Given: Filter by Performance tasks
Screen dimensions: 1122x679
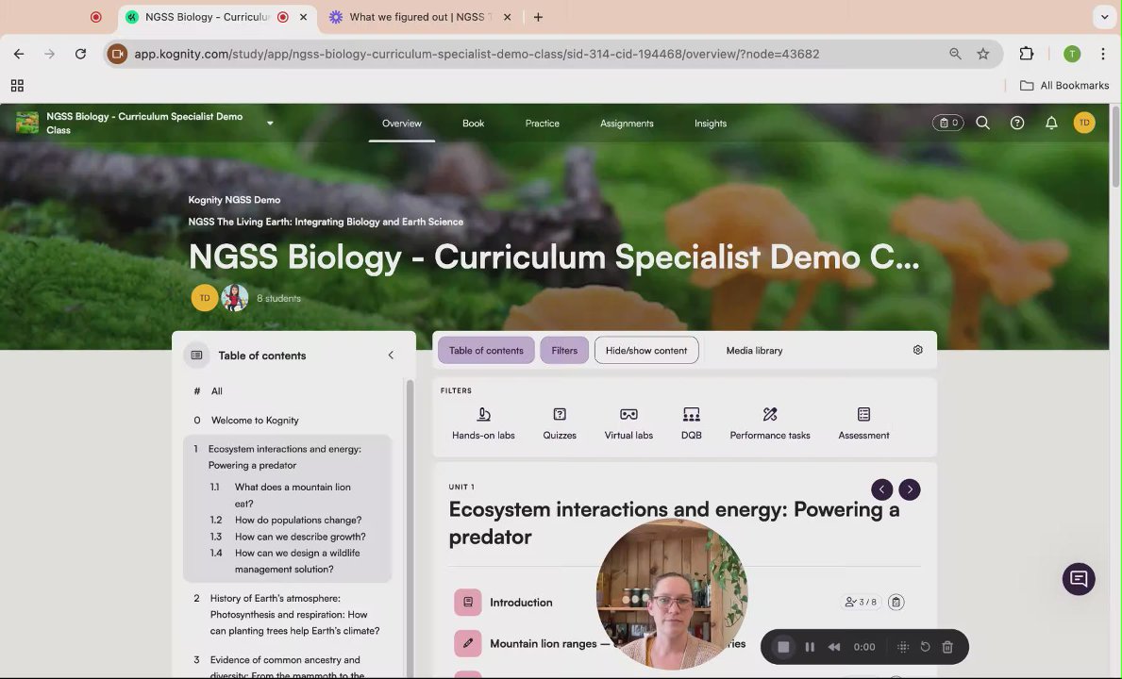Looking at the screenshot, I should (770, 422).
